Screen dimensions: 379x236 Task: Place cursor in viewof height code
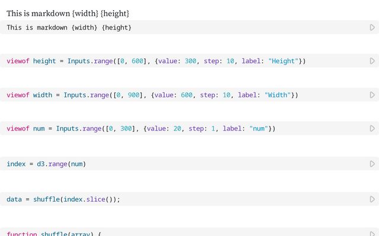156,61
